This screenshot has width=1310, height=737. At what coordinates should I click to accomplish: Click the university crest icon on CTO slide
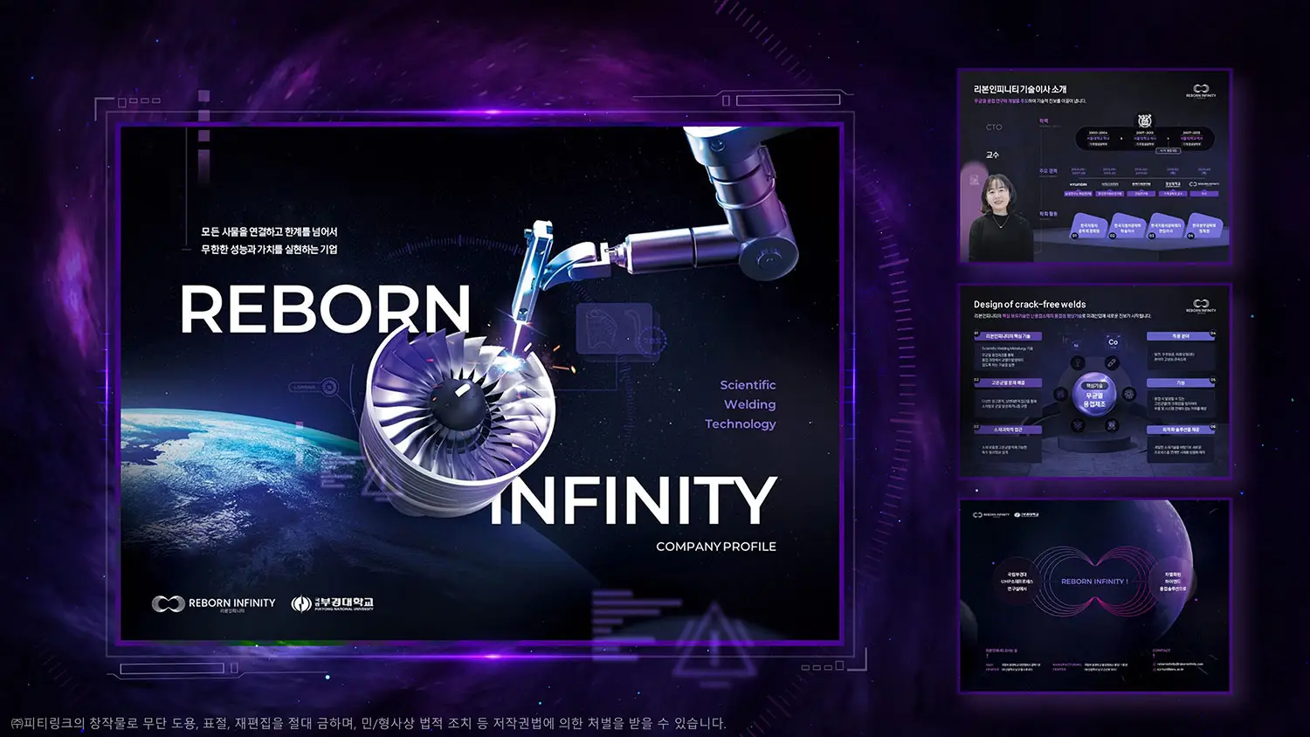coord(1144,121)
